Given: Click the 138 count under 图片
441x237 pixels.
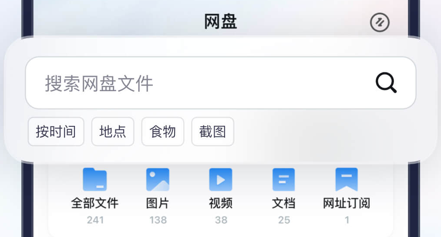Looking at the screenshot, I should pyautogui.click(x=158, y=220).
